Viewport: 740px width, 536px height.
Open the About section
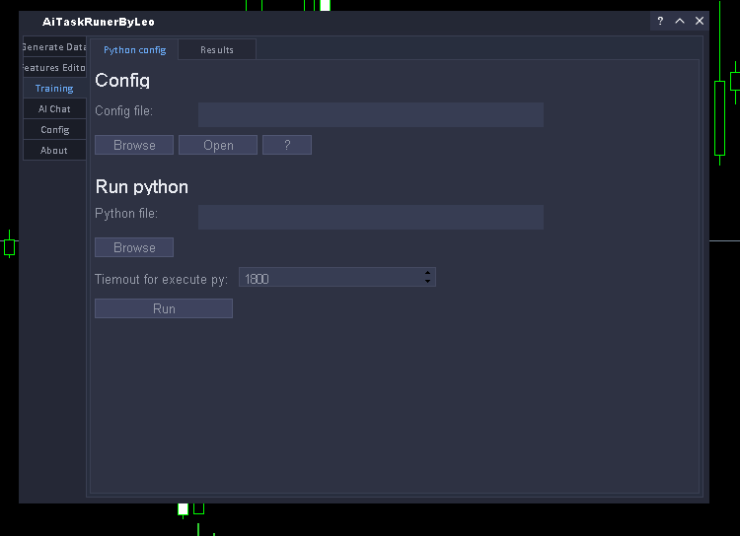tap(54, 150)
